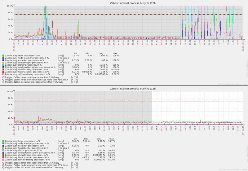Click red history syncer swatch in top legend
This screenshot has height=171, width=248.
coord(3,71)
